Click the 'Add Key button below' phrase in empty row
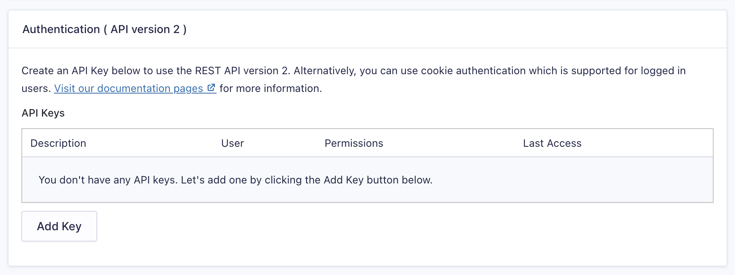Image resolution: width=735 pixels, height=275 pixels. (378, 180)
